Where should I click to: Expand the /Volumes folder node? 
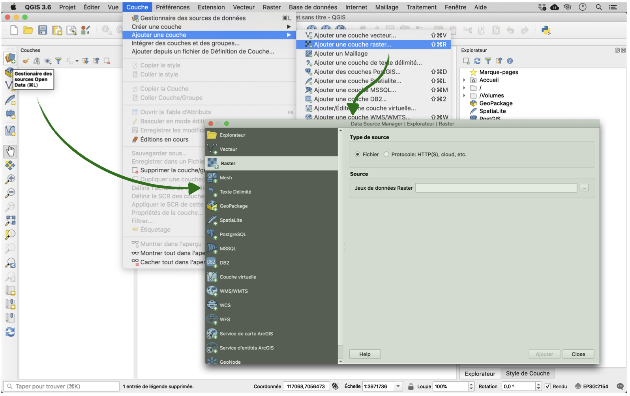coord(464,95)
